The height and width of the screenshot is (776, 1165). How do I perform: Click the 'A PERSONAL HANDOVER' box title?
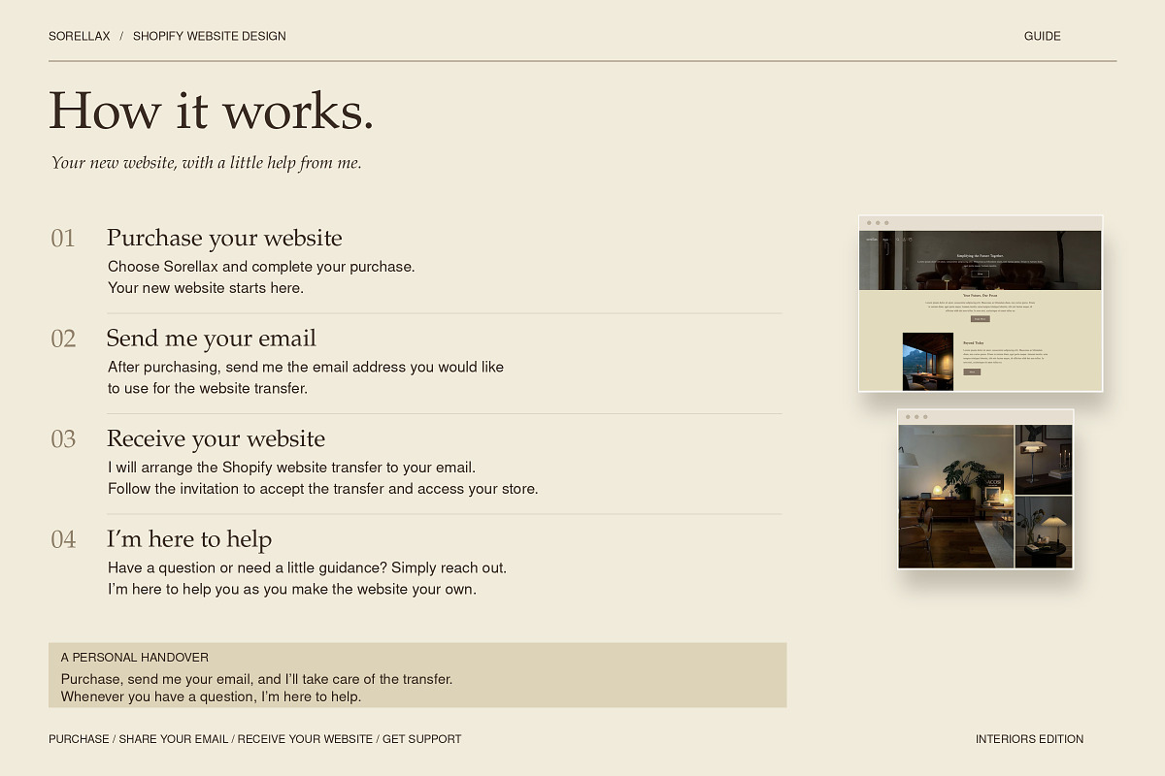[x=135, y=658]
